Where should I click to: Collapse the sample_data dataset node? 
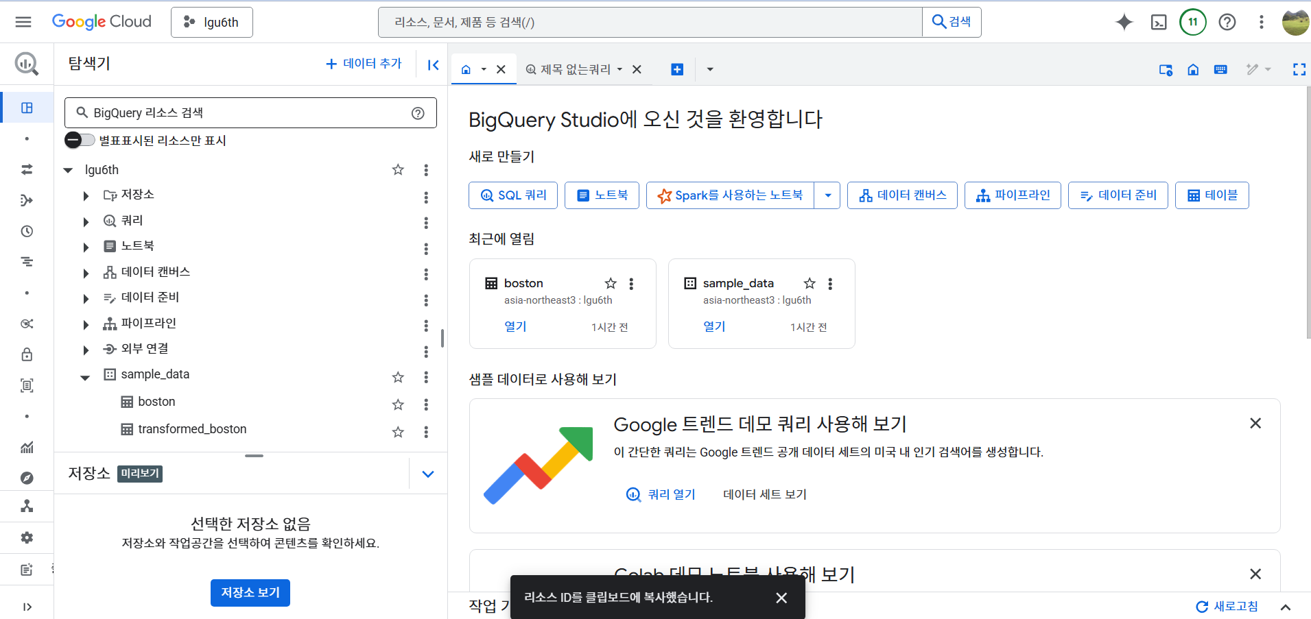(x=85, y=377)
